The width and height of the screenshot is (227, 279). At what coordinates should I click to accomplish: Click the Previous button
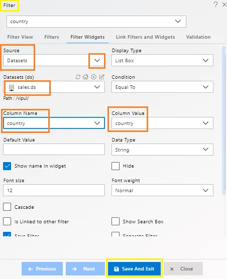point(42,268)
